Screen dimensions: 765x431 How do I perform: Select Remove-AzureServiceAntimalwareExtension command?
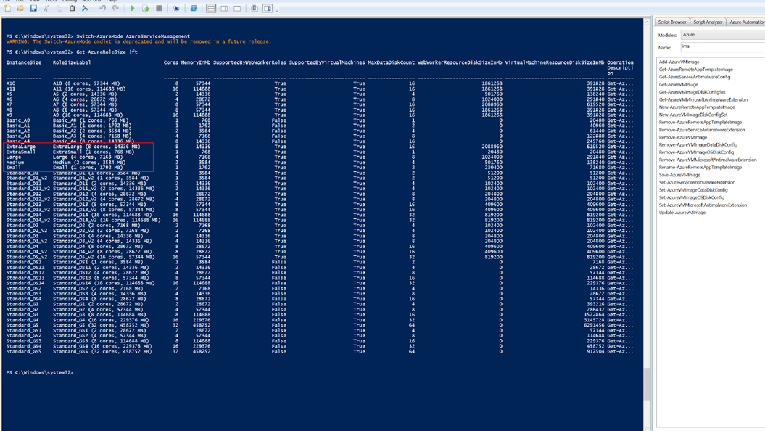(x=702, y=130)
